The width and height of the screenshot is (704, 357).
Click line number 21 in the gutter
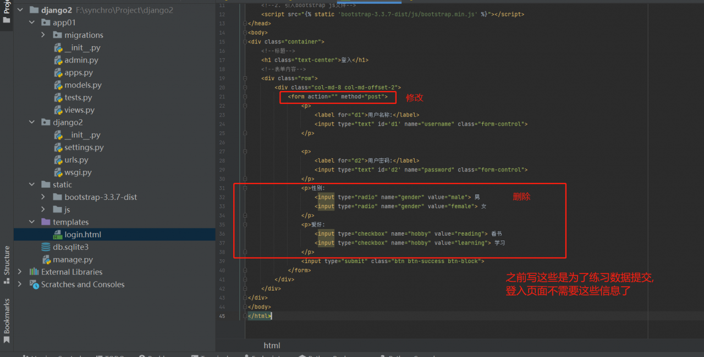[x=222, y=97]
